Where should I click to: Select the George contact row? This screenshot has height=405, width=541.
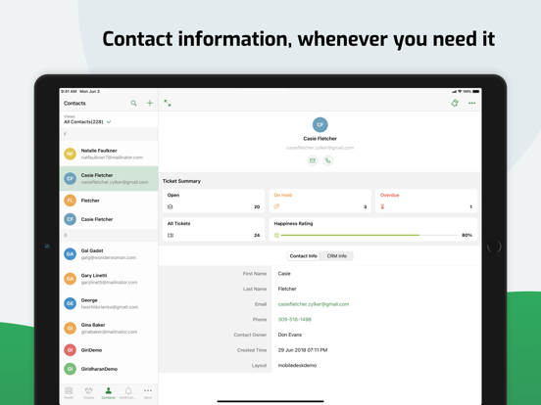coord(109,303)
